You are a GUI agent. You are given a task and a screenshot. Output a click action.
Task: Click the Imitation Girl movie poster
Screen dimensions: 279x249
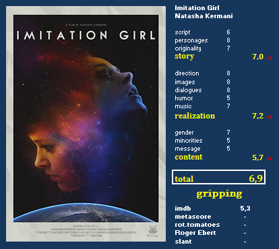86,124
